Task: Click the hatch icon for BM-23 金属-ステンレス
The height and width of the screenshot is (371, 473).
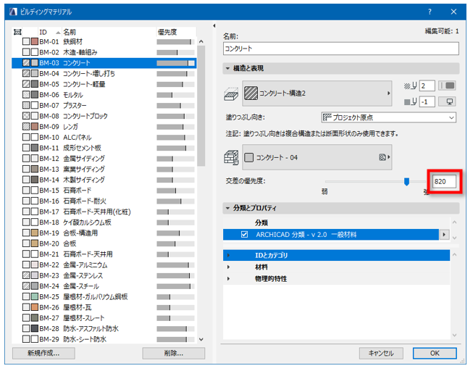Action: click(26, 275)
